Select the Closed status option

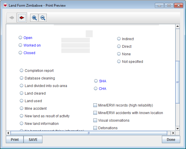(x=20, y=53)
